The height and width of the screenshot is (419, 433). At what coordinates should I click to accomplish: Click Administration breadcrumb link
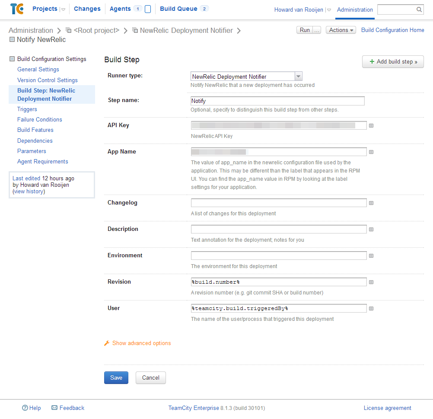click(x=31, y=30)
